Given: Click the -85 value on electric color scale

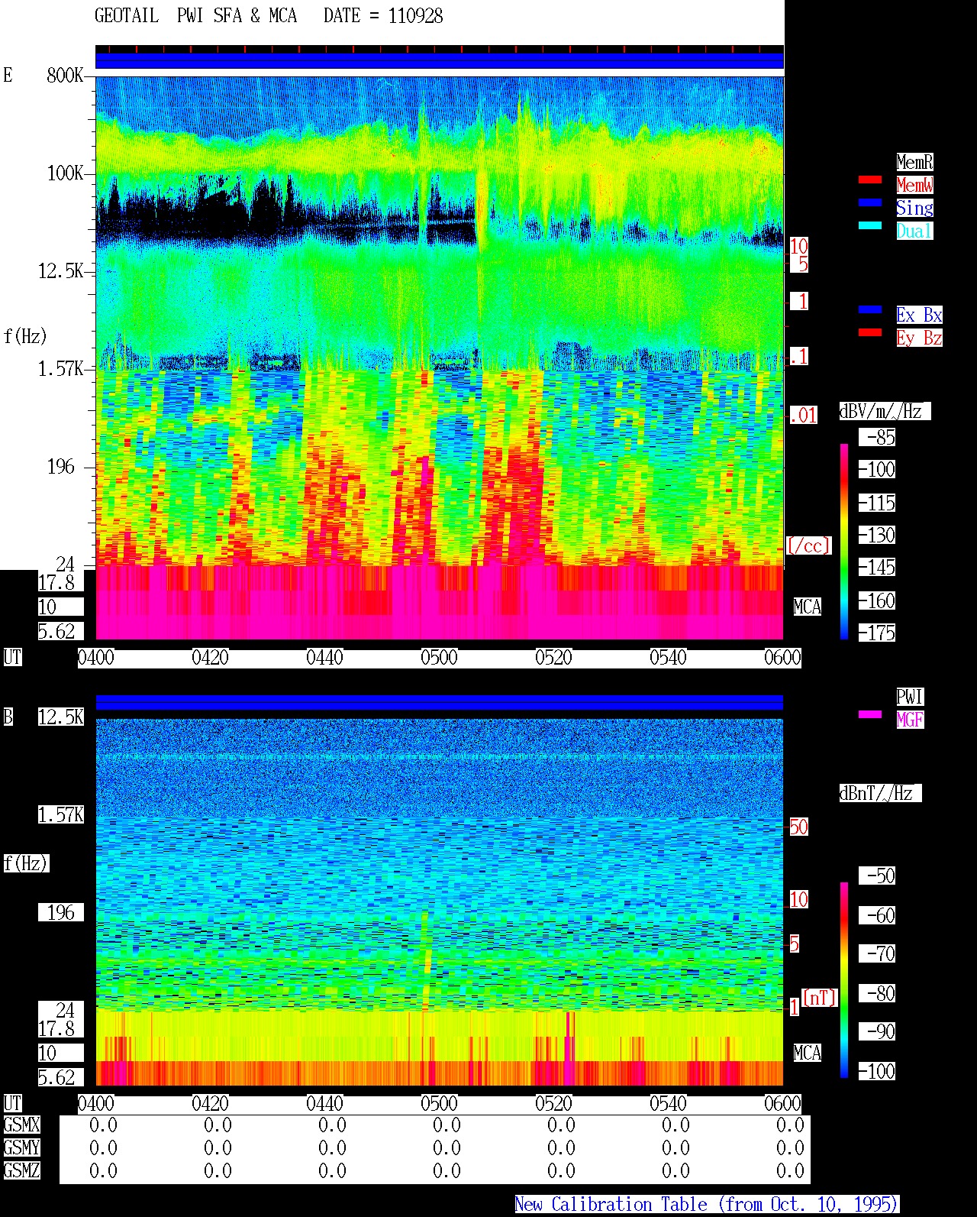Looking at the screenshot, I should pyautogui.click(x=878, y=437).
